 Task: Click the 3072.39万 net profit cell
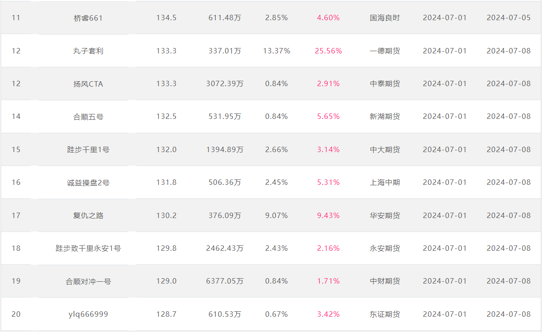(x=225, y=83)
